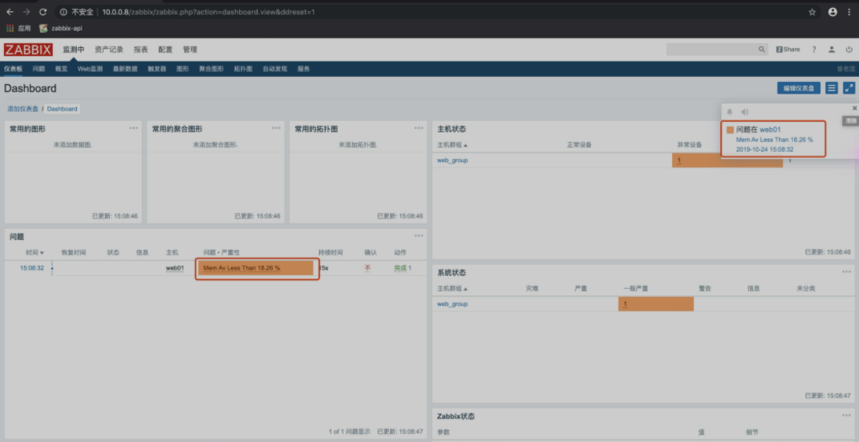Open 配置 main menu
Image resolution: width=859 pixels, height=442 pixels.
coord(165,49)
